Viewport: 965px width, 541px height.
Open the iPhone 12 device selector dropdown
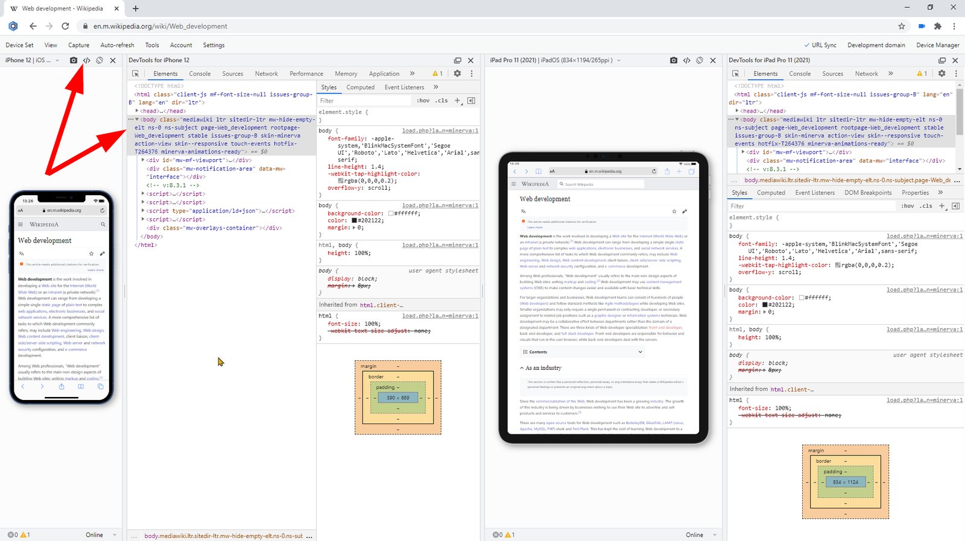coord(32,60)
